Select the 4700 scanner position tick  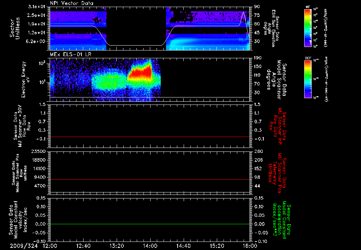39,186
